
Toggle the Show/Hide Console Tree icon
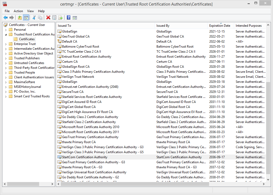click(26, 18)
